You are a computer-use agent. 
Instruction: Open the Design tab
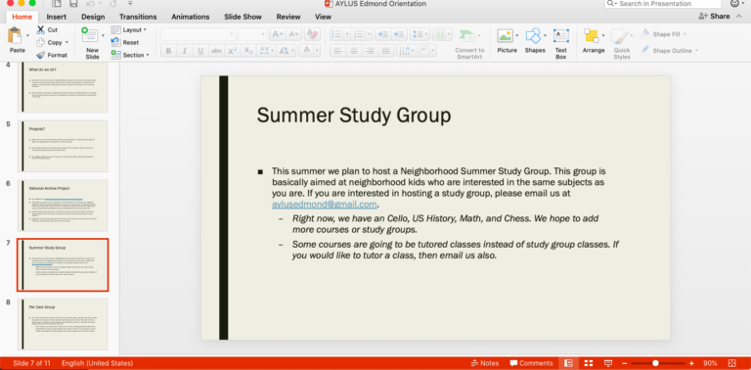coord(93,17)
